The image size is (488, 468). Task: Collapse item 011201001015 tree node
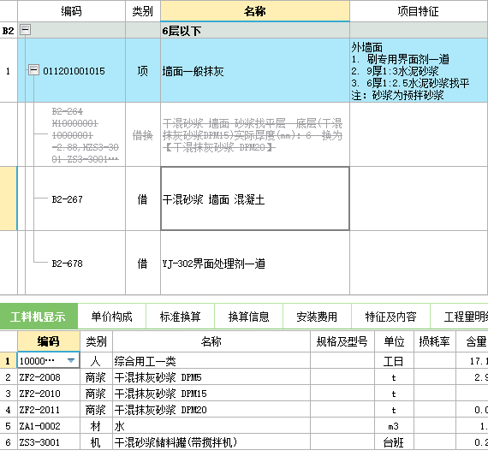pos(33,70)
